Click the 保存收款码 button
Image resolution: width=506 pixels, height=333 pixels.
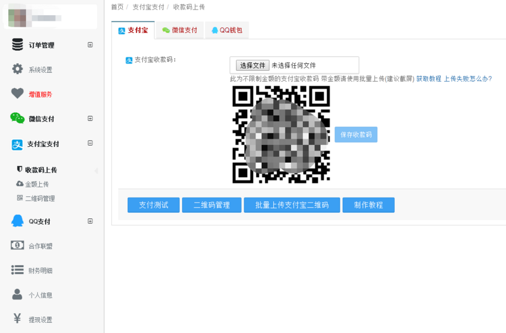tap(356, 134)
